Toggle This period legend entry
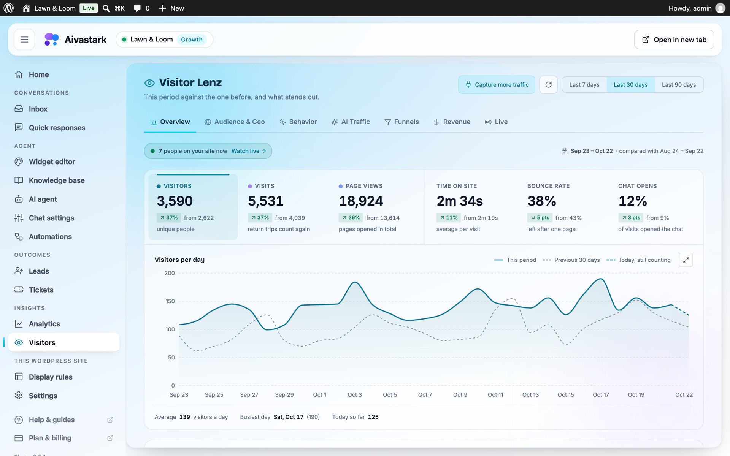 (515, 260)
